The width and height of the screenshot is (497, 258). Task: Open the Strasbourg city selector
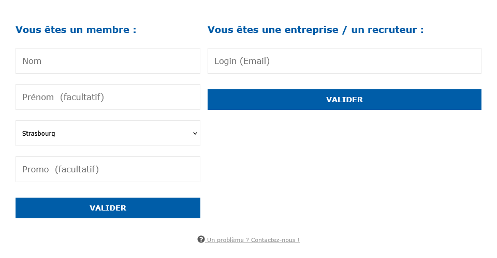[108, 133]
